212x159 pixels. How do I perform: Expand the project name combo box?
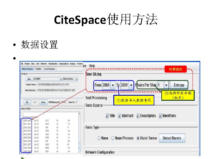tap(61, 79)
